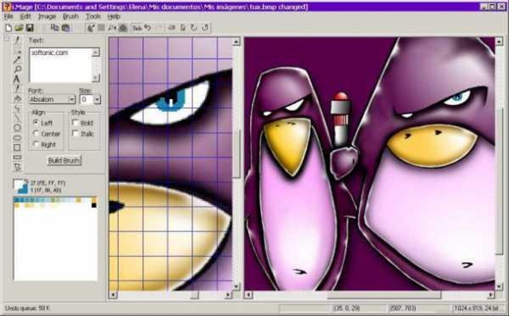The width and height of the screenshot is (509, 316).
Task: Choose the circle shape tool
Action: point(17,128)
